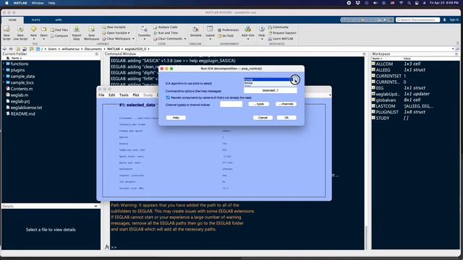Expand the functions folder
Screen dimensions: 463x260
click(x=4, y=64)
